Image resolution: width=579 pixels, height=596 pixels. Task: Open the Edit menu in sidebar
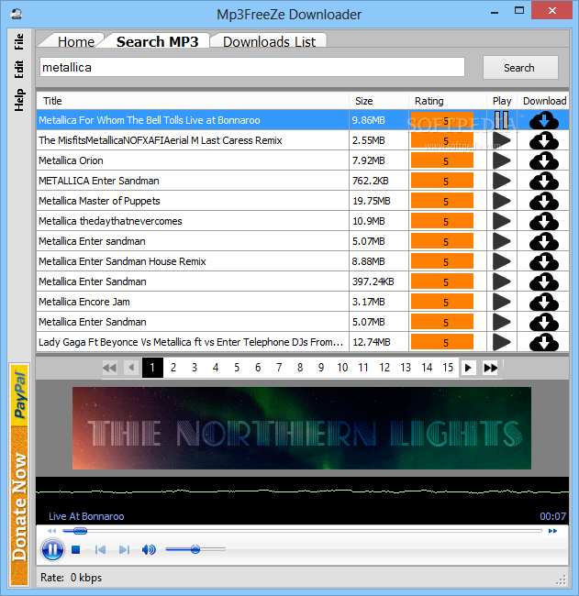tap(19, 69)
